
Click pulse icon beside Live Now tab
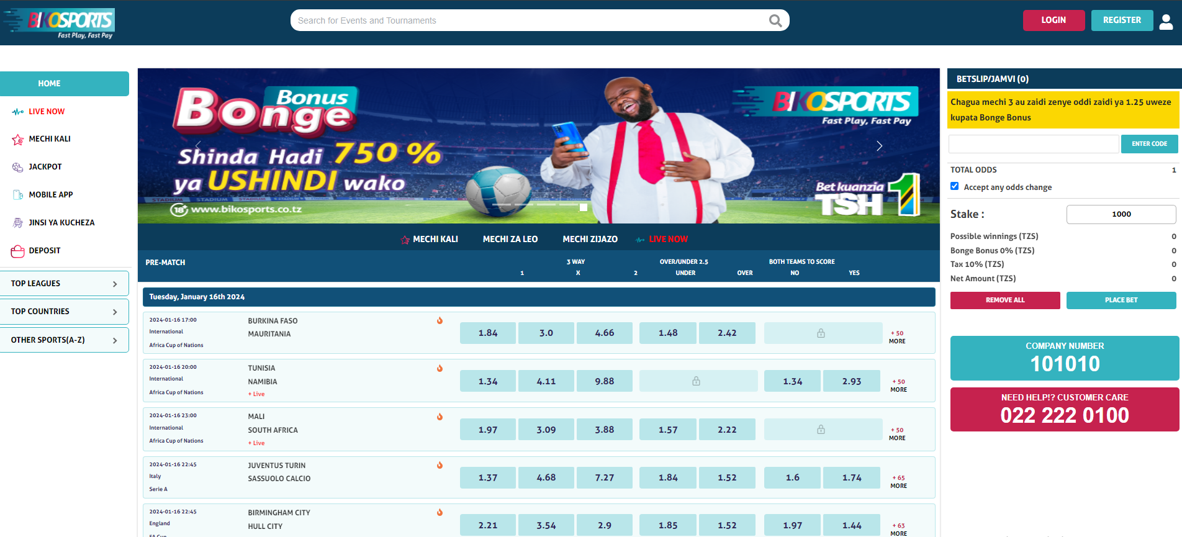640,240
